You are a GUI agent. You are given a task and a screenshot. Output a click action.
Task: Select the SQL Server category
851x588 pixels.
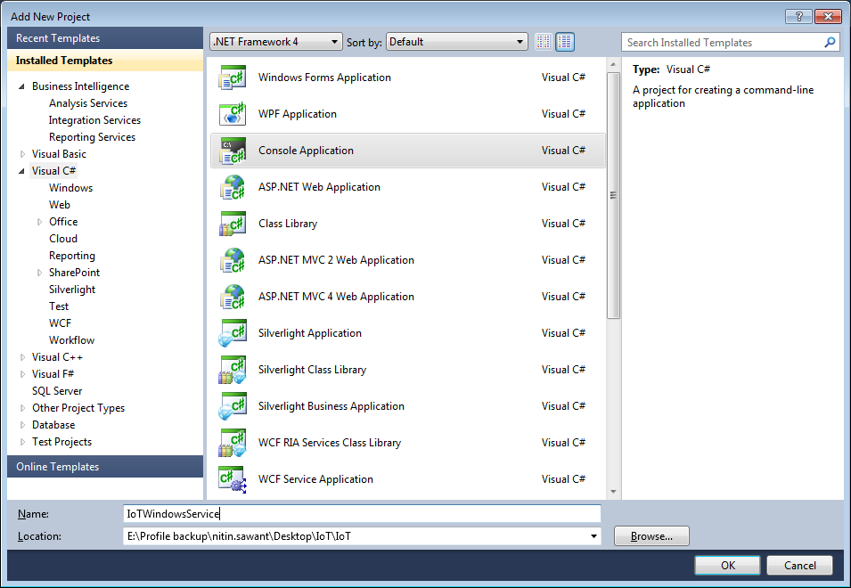coord(57,391)
